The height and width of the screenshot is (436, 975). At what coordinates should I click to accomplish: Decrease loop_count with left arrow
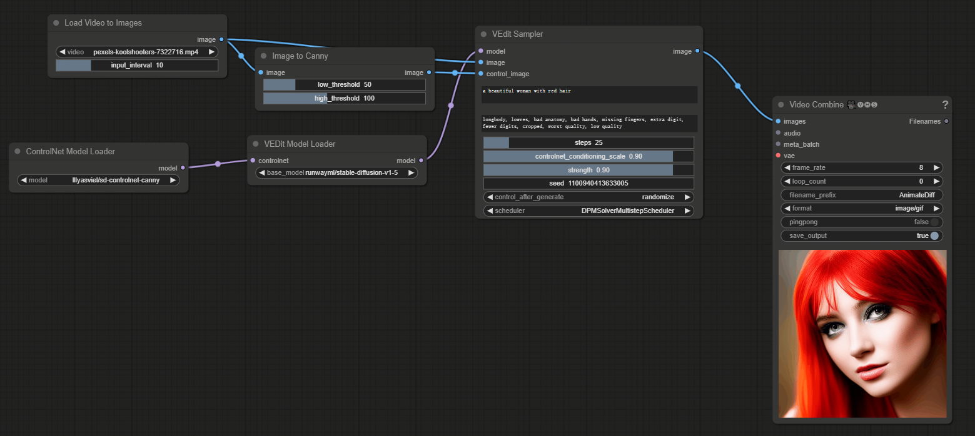(x=787, y=181)
